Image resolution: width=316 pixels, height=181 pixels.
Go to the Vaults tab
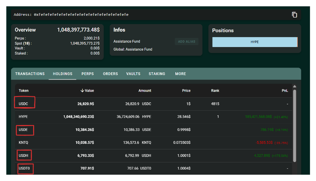coord(133,74)
